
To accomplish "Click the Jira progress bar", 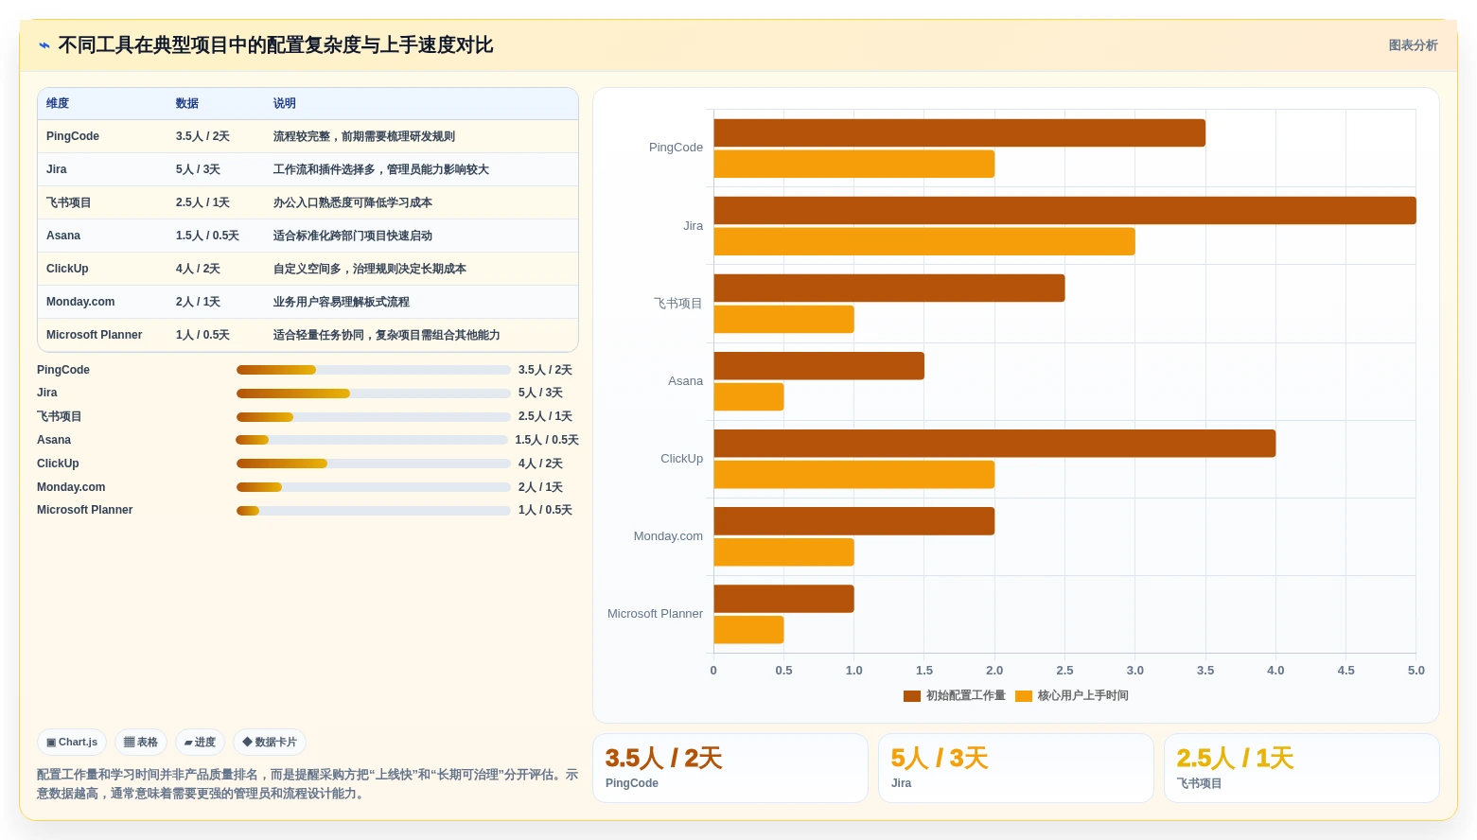I will pos(374,394).
